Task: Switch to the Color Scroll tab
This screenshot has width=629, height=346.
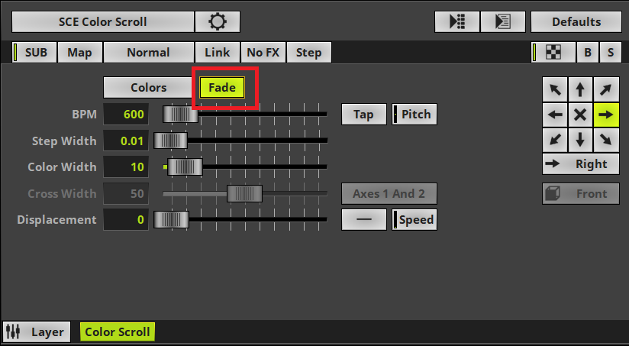Action: click(x=117, y=332)
